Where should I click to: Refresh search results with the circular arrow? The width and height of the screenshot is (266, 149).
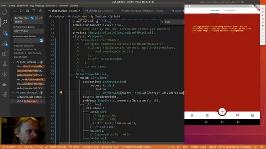(21, 11)
